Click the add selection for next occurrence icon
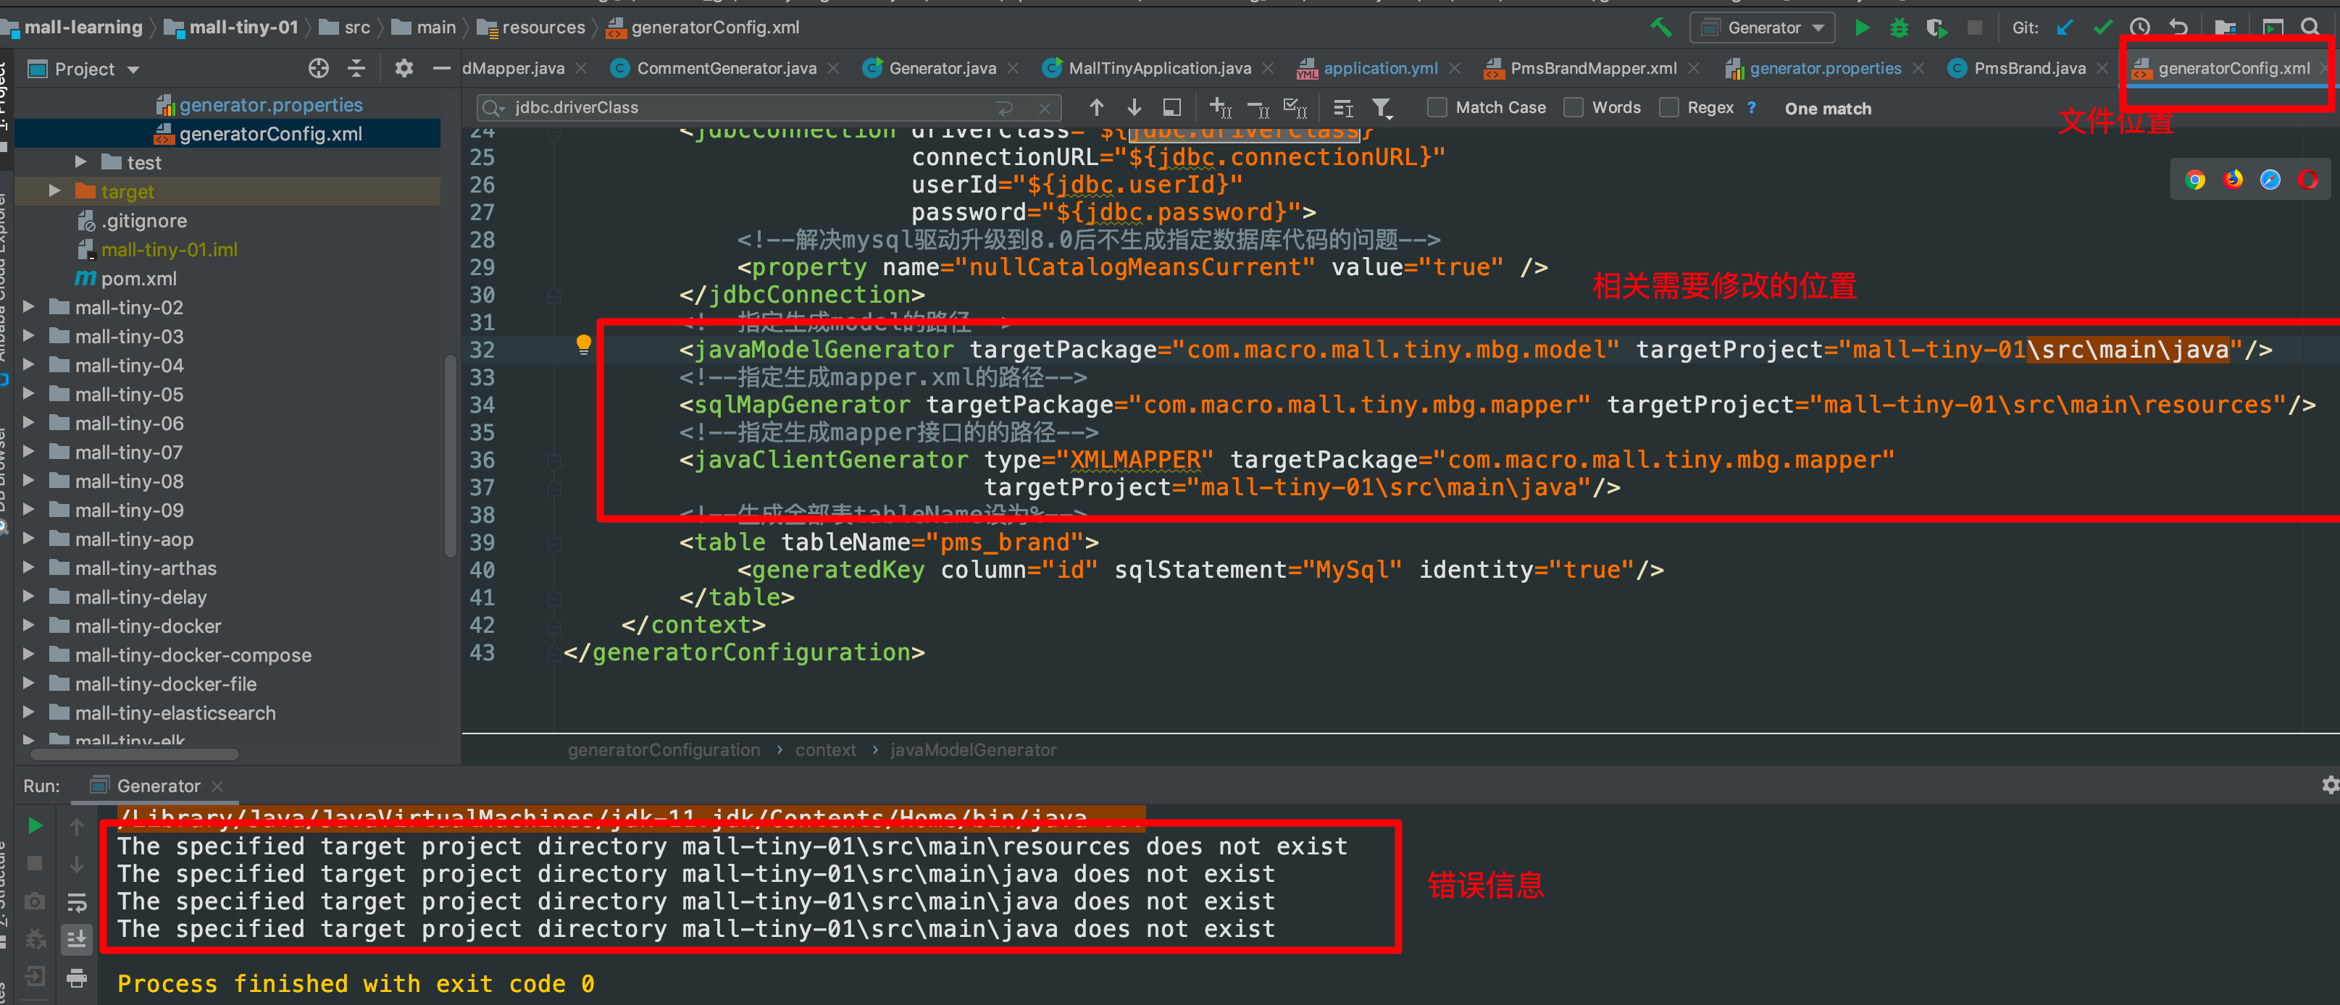 (x=1220, y=108)
